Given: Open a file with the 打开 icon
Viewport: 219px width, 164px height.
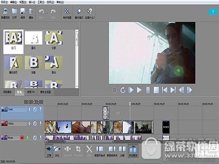Looking at the screenshot, I should 14,13.
